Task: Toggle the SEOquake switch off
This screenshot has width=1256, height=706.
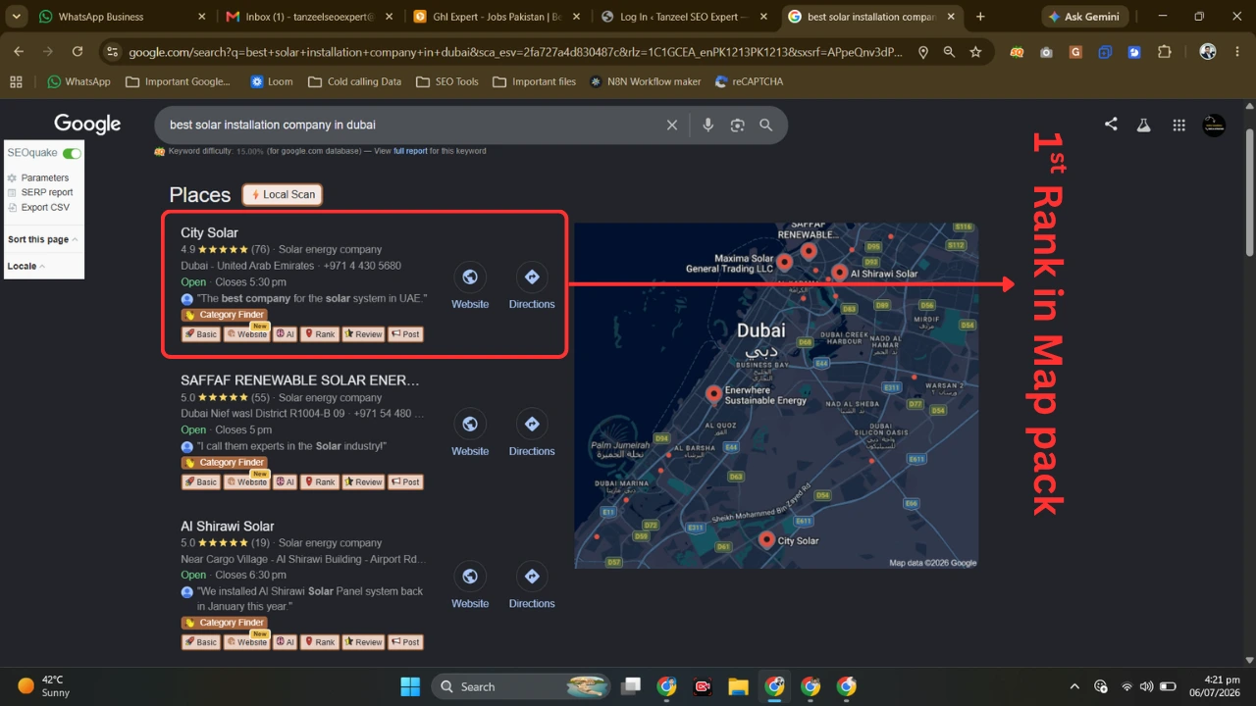Action: [72, 153]
